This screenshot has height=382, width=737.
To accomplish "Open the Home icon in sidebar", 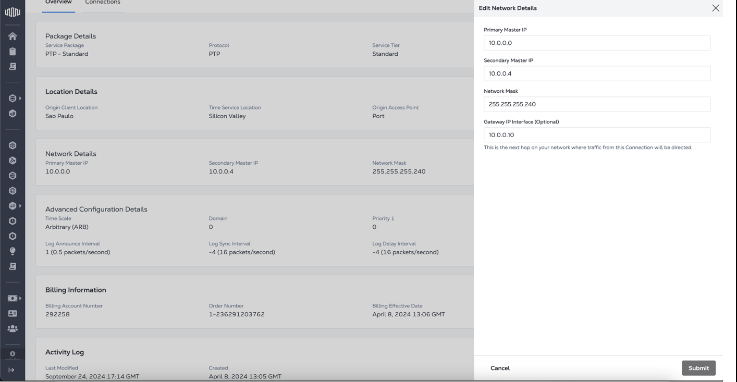I will (13, 36).
